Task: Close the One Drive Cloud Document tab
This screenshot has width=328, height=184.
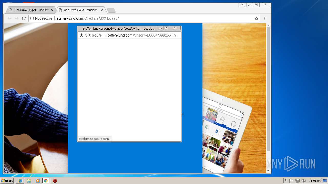Action: (x=102, y=10)
